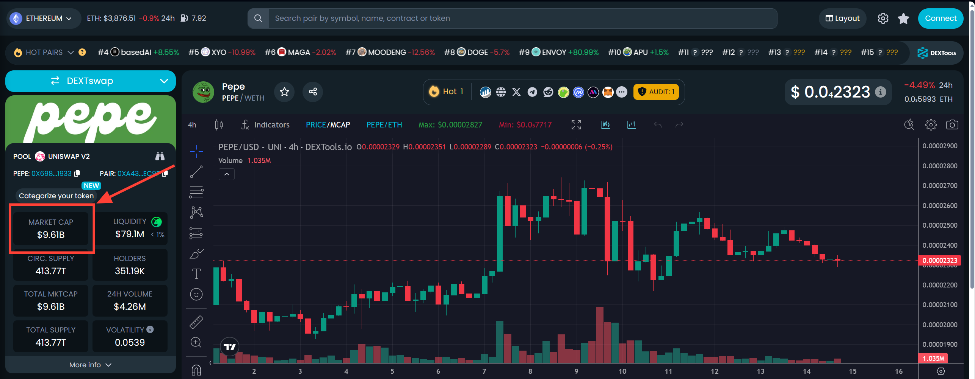The image size is (975, 379).
Task: Open the Layout options
Action: pos(843,18)
